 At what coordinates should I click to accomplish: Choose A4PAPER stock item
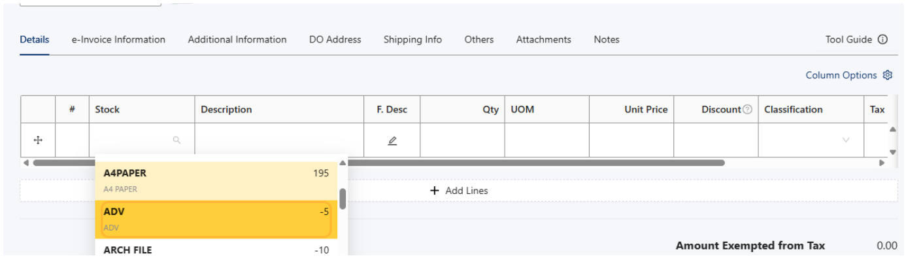(x=216, y=181)
